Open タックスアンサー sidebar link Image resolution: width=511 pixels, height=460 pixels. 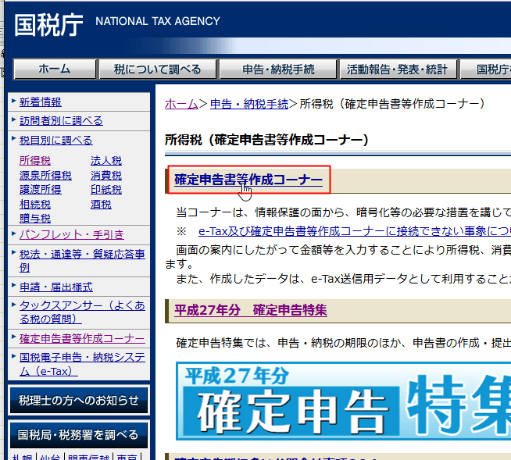tap(82, 312)
